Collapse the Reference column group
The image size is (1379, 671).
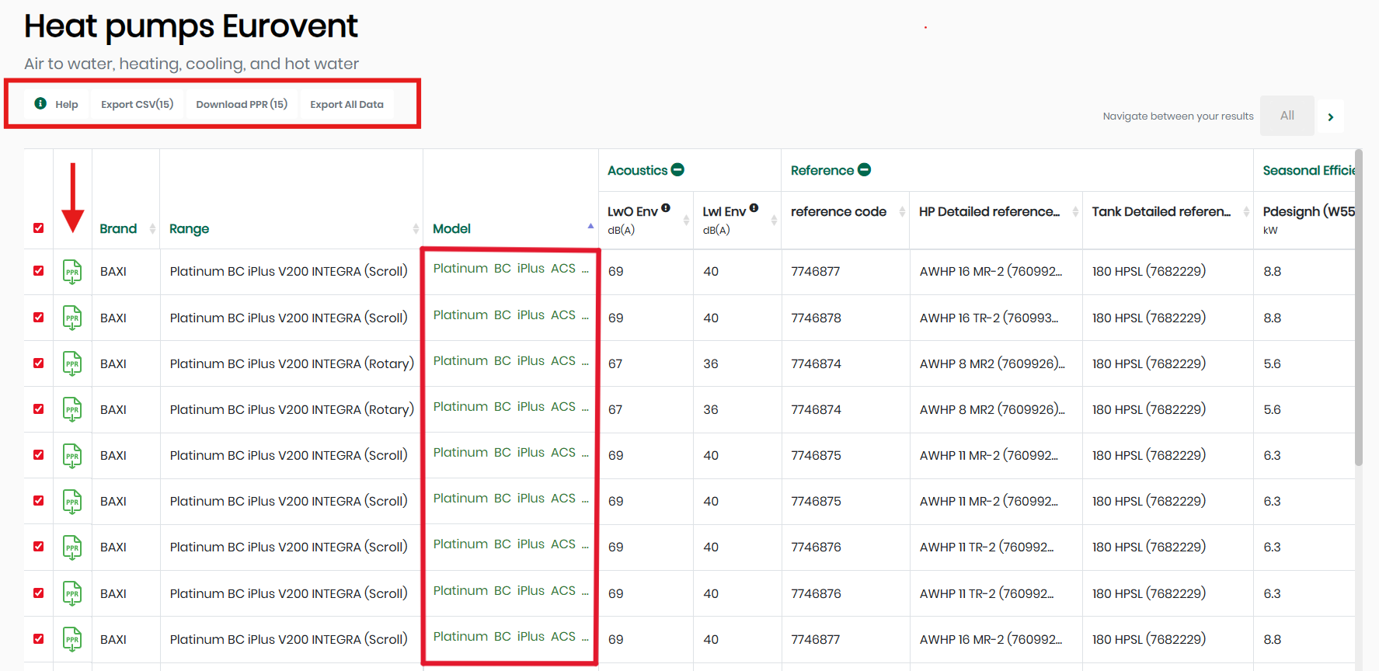click(864, 169)
